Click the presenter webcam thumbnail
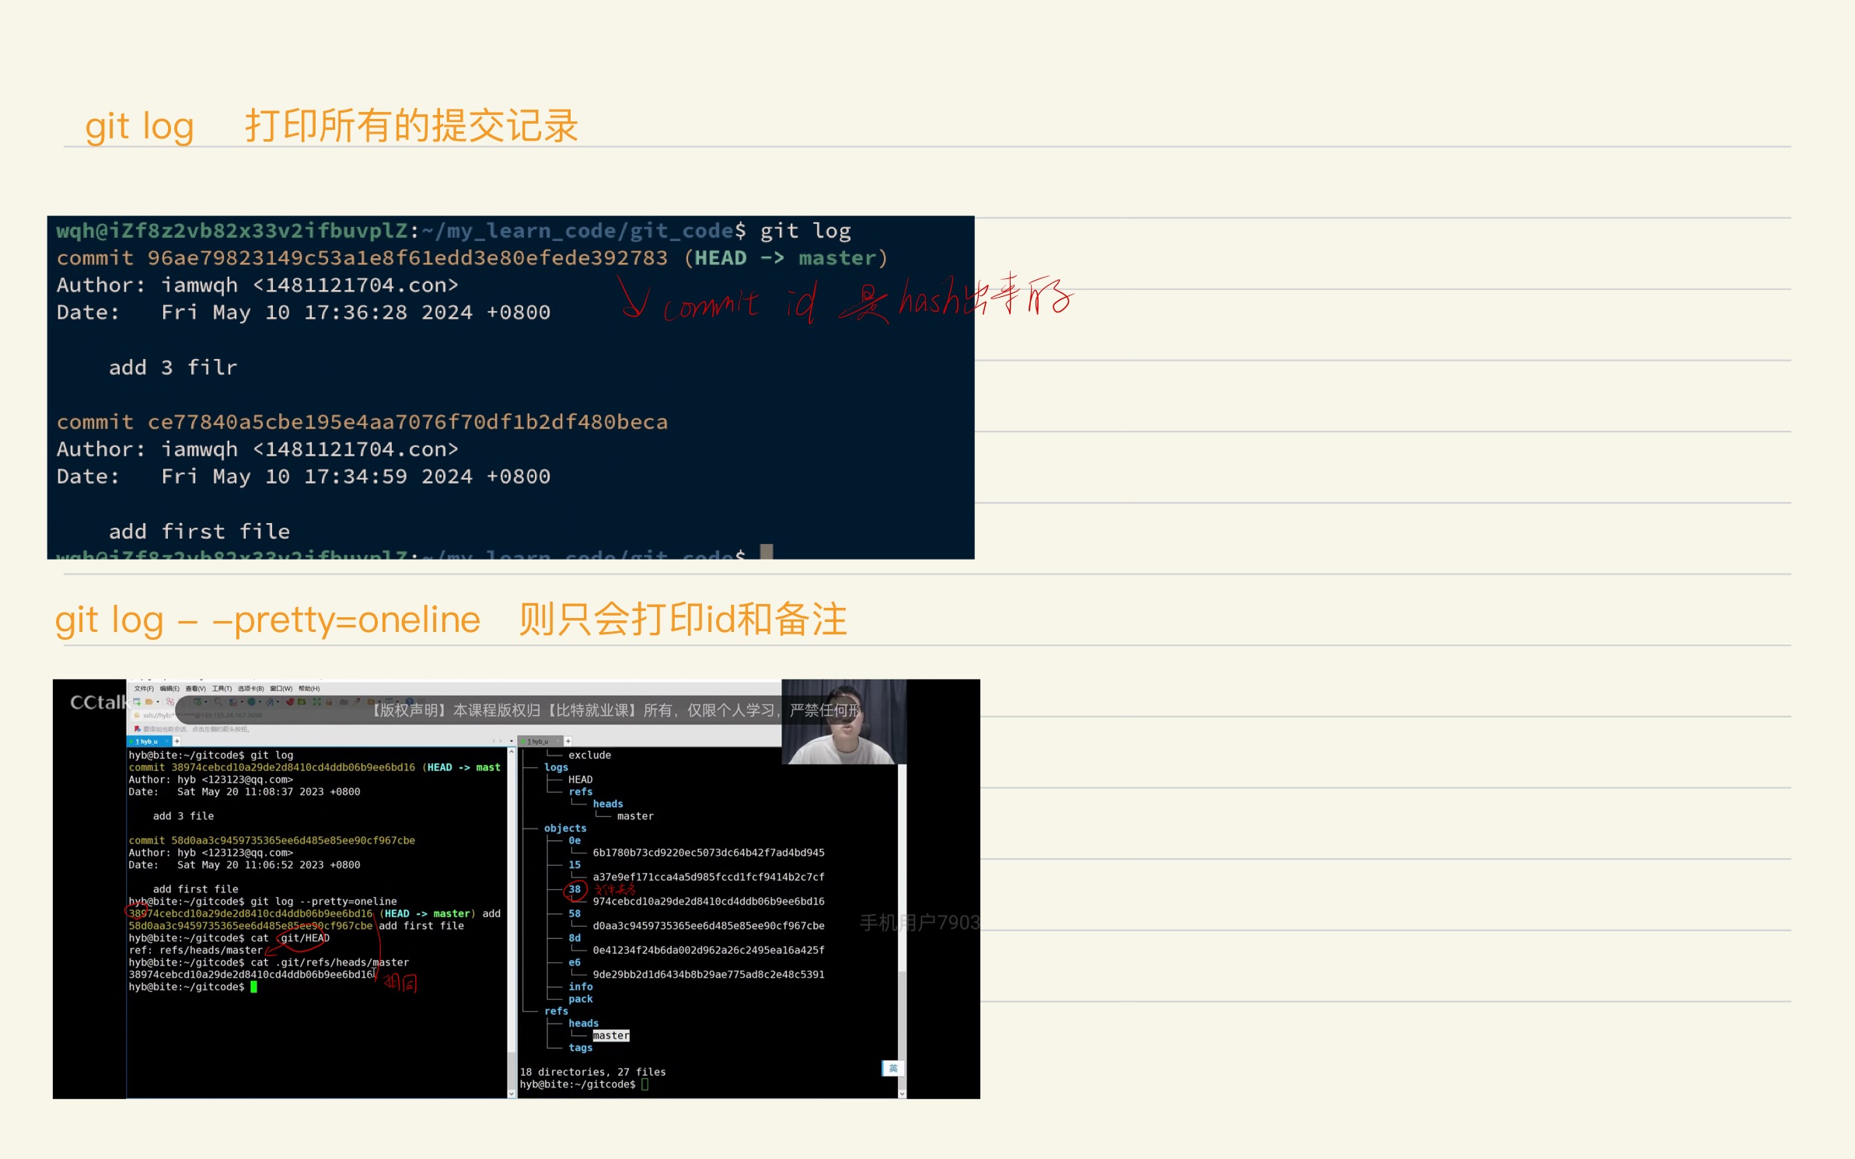 click(844, 721)
